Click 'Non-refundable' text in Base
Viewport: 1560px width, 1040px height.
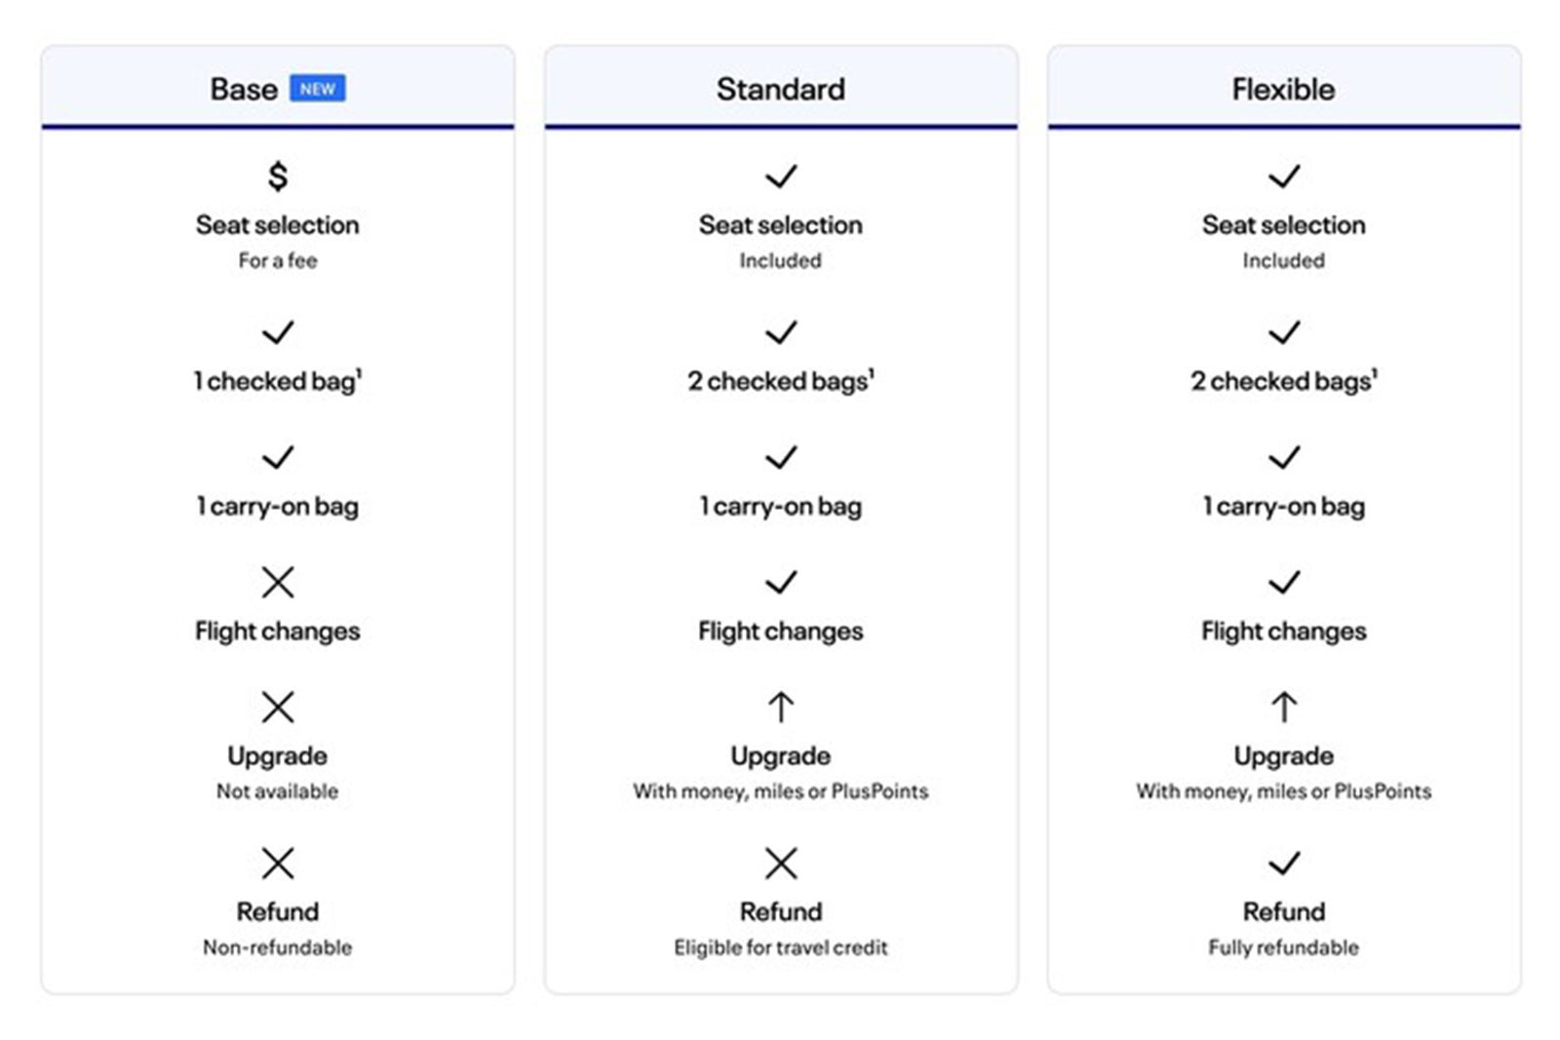tap(278, 947)
